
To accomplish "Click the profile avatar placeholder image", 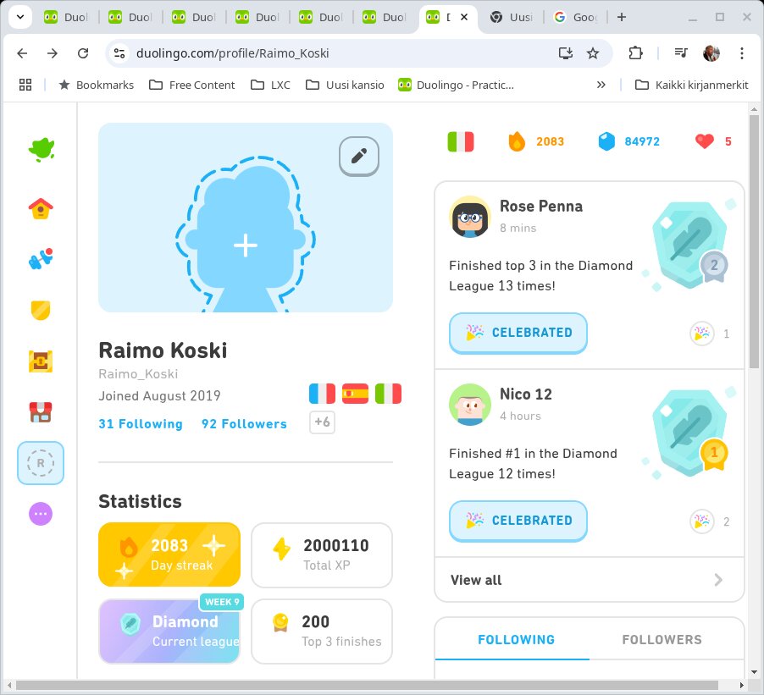I will tap(246, 218).
